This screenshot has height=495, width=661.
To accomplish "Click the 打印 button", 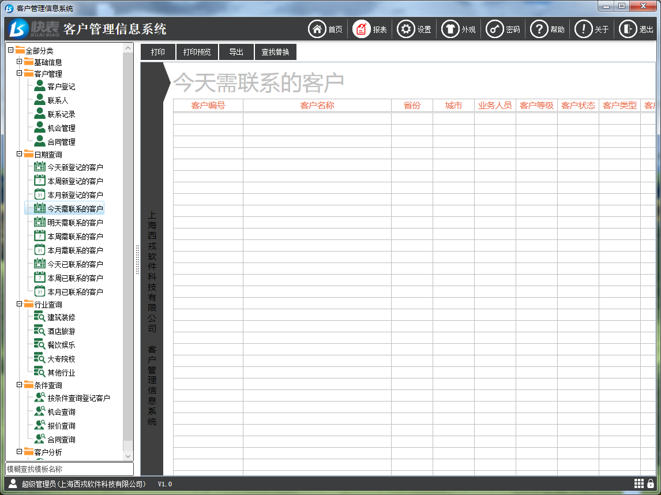I will (x=158, y=52).
